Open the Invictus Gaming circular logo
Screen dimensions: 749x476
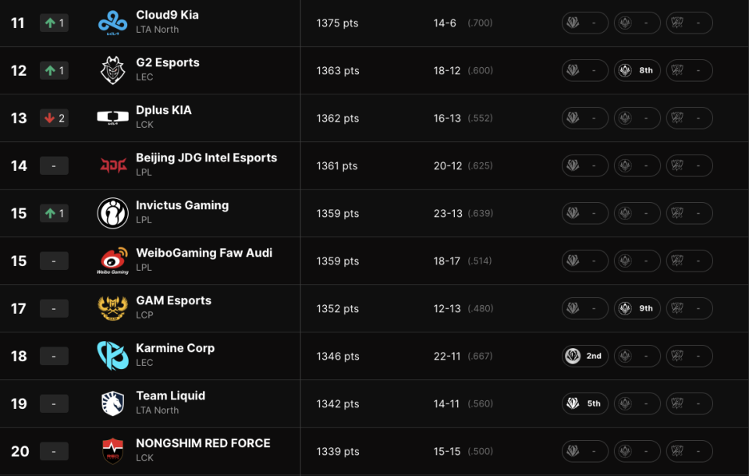pyautogui.click(x=112, y=213)
